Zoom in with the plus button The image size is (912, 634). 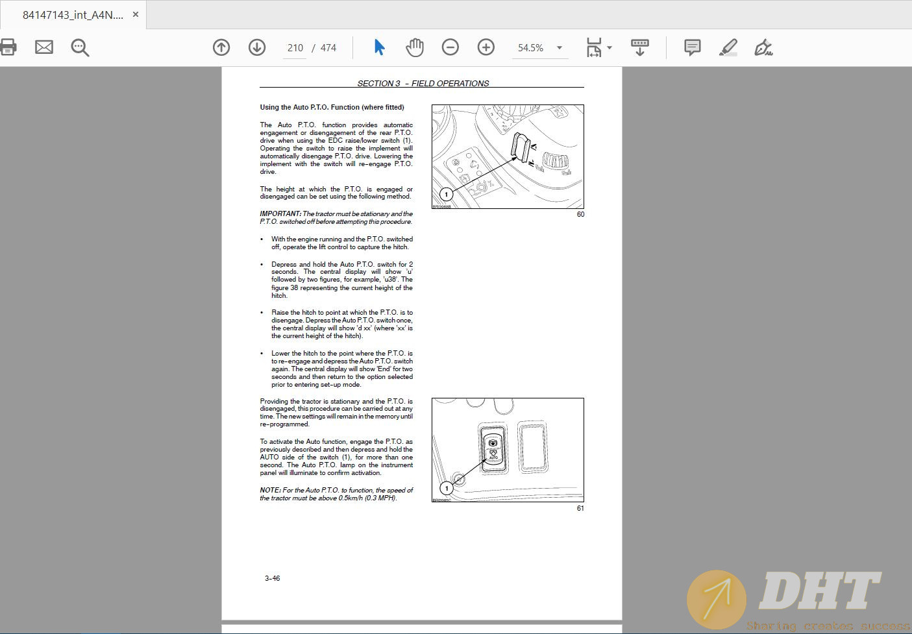(x=486, y=47)
